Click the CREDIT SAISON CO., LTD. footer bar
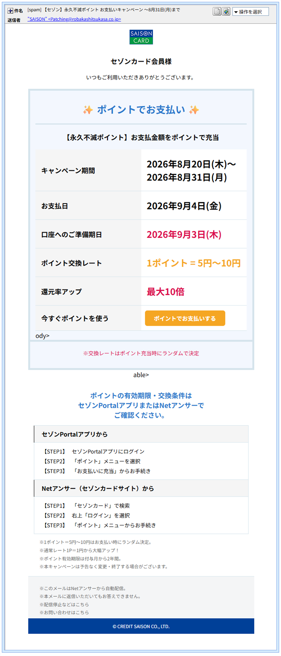The width and height of the screenshot is (281, 656). [141, 626]
